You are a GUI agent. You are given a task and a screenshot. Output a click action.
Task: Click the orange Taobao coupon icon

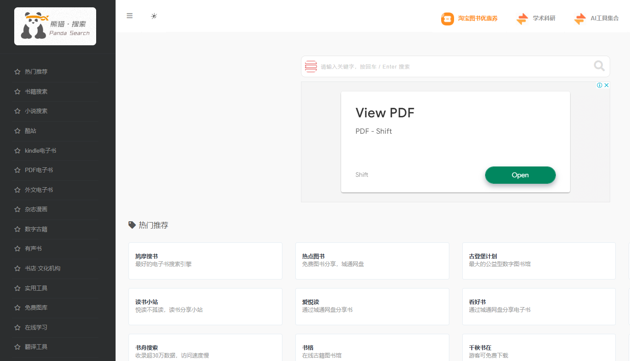448,19
